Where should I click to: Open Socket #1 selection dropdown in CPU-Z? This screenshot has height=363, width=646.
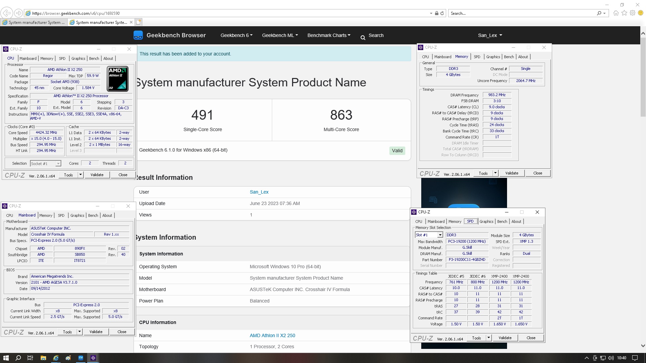(x=58, y=164)
